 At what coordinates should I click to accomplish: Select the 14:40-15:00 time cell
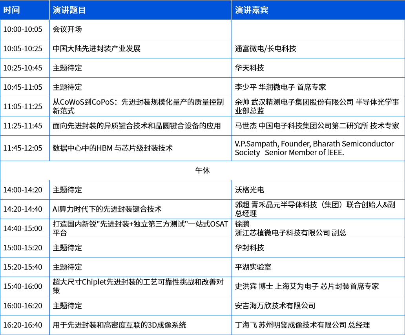(25, 228)
